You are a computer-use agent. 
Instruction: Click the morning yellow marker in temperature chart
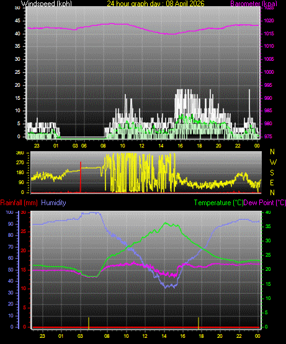(x=89, y=324)
